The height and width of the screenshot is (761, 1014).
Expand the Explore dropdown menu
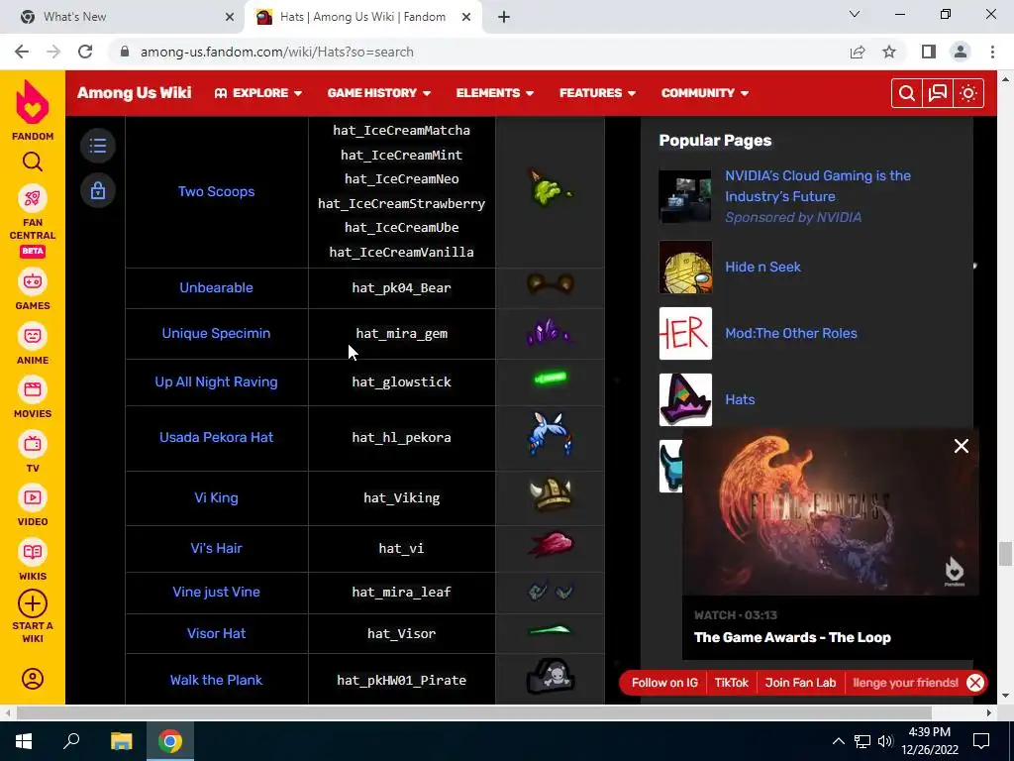click(258, 93)
